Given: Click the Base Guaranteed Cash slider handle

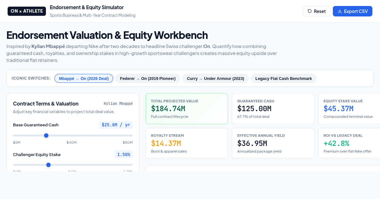Looking at the screenshot, I should [x=46, y=136].
